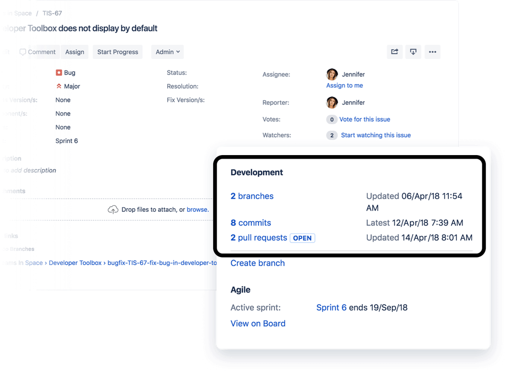The width and height of the screenshot is (506, 371).
Task: Click the 'Major' priority text
Action: 72,86
